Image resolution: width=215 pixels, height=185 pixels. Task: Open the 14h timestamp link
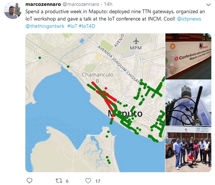pos(108,4)
